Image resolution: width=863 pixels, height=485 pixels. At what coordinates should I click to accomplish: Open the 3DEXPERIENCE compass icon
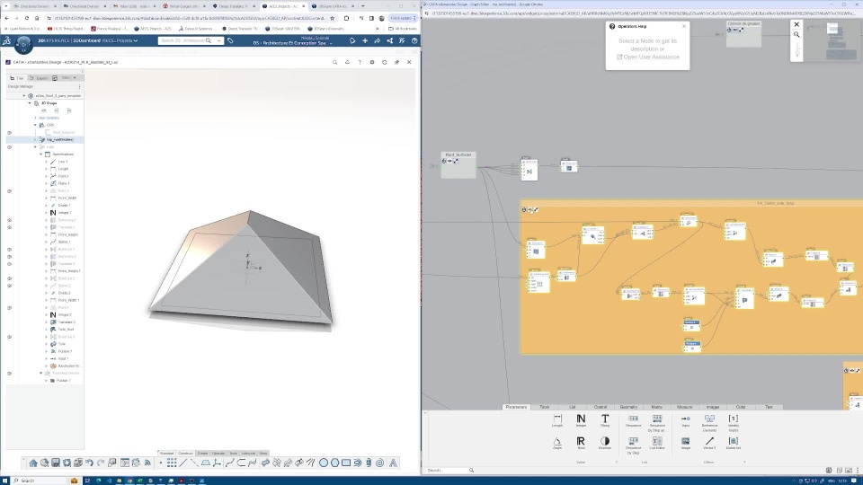coord(23,44)
